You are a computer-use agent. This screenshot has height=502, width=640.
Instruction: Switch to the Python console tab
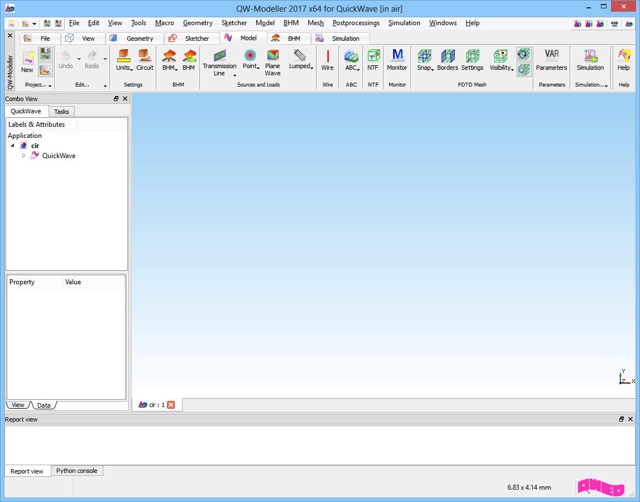click(x=77, y=471)
